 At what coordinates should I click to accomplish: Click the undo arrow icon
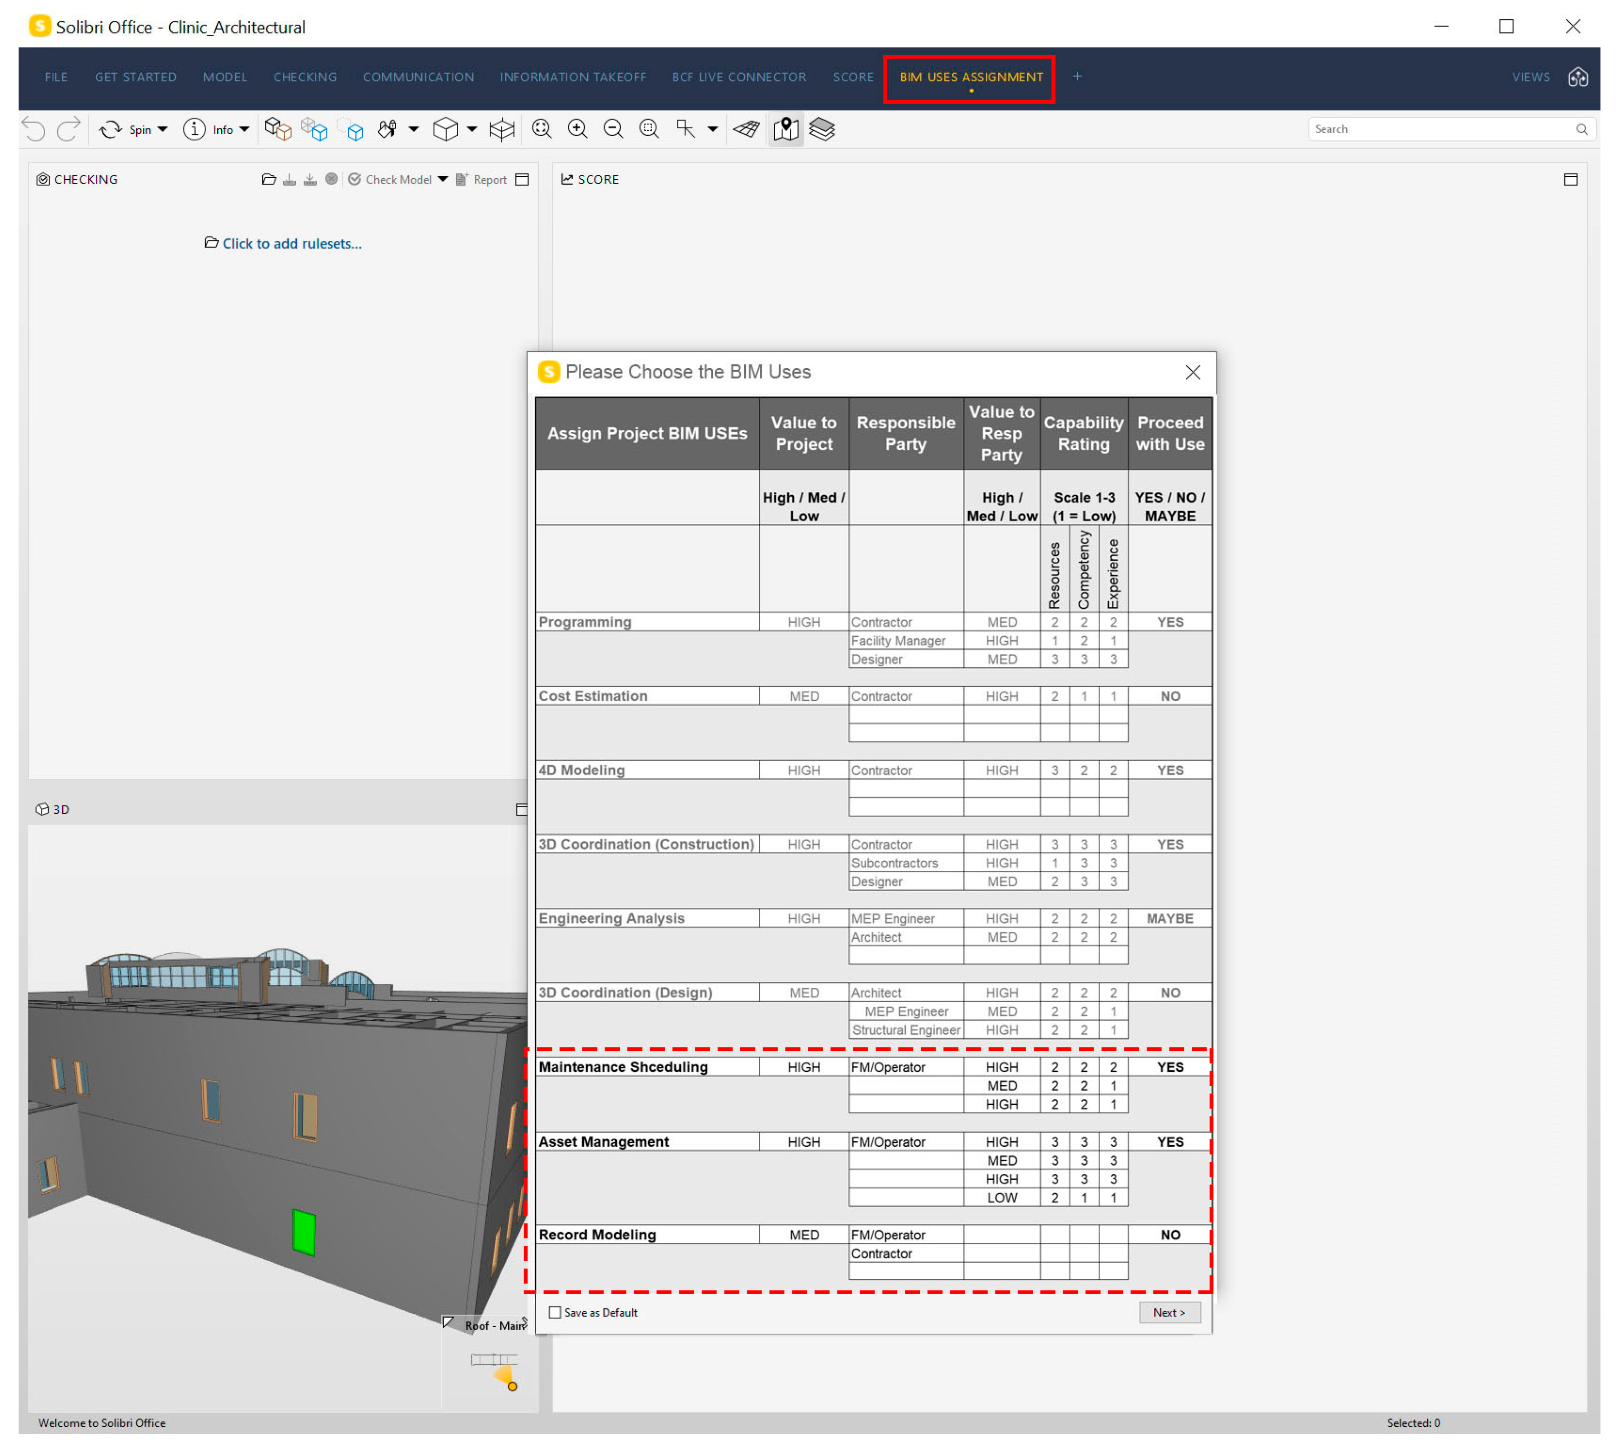[x=33, y=129]
